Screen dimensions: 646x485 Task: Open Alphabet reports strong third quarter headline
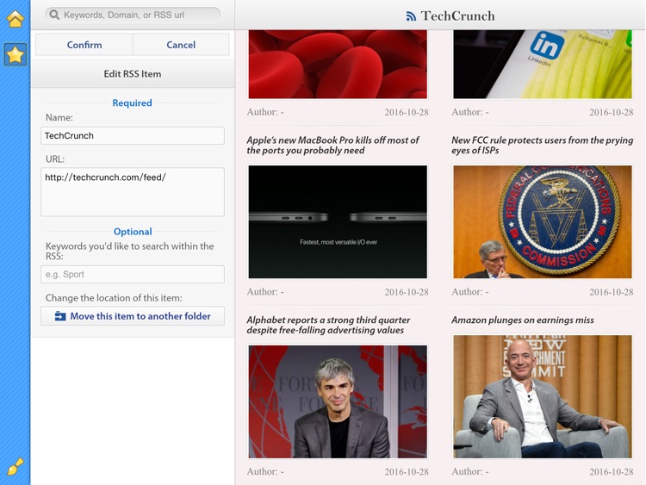[x=328, y=325]
